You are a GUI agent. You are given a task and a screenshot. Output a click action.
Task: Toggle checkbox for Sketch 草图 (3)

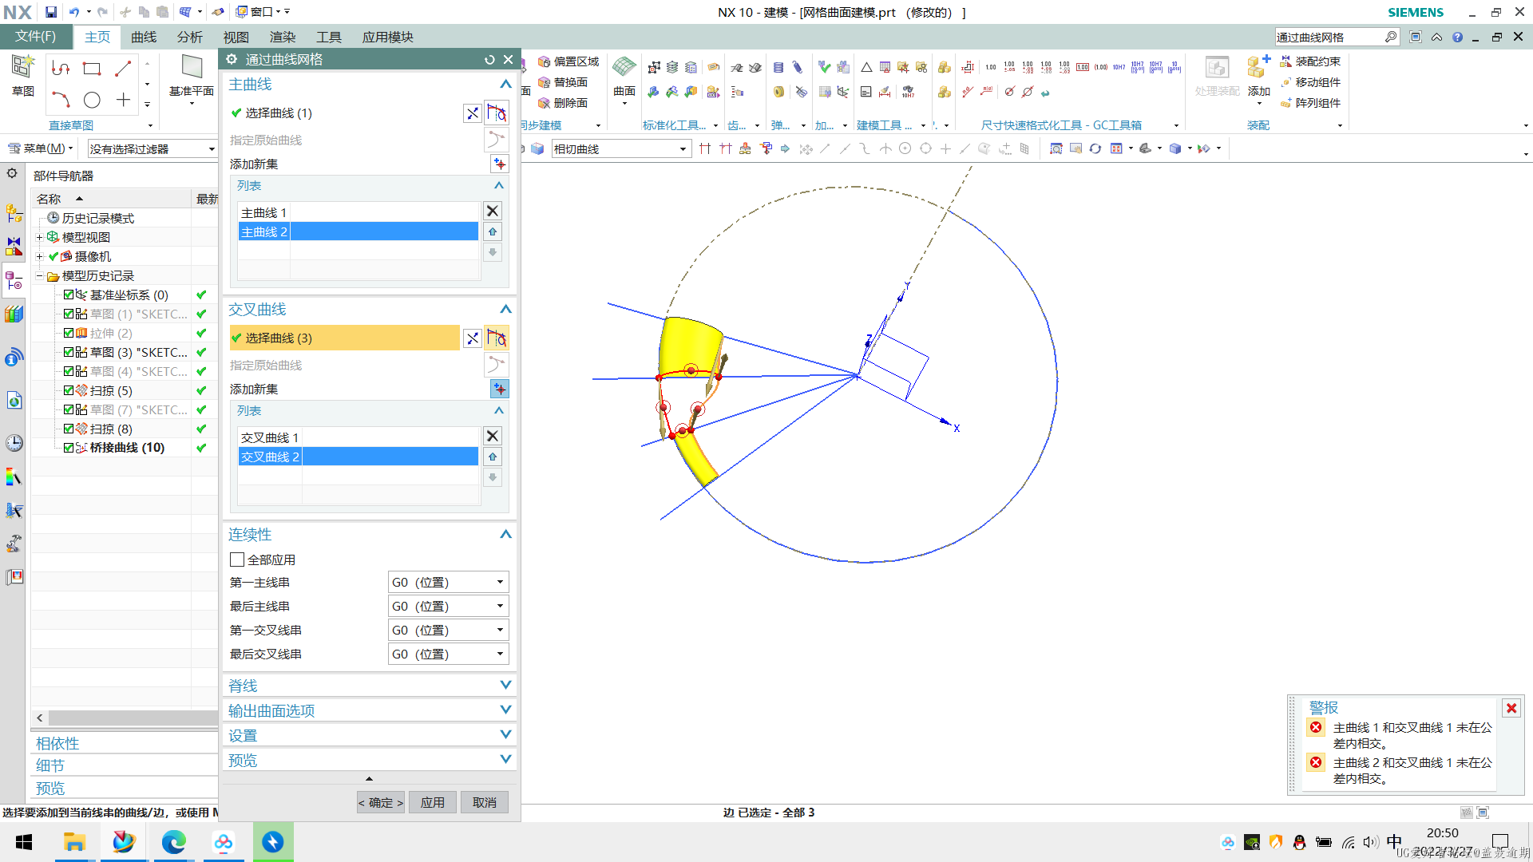click(x=69, y=352)
